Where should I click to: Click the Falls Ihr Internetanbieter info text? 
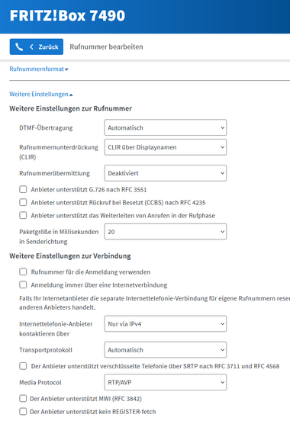coord(154,303)
